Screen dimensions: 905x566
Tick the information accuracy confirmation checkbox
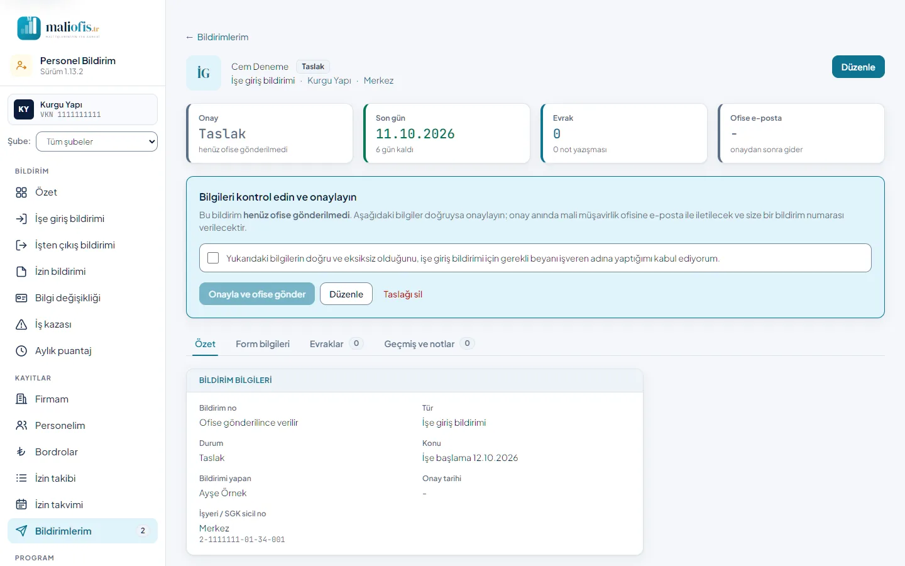click(213, 258)
